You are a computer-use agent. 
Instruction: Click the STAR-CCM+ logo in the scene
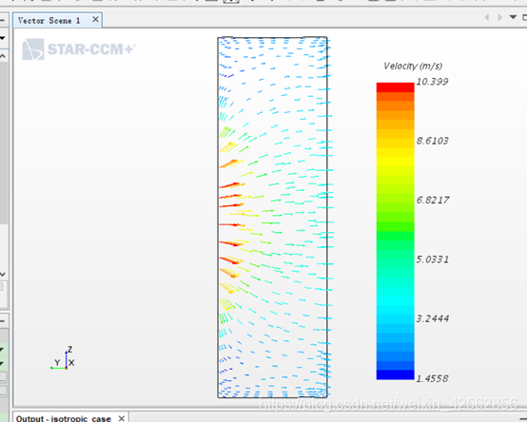[79, 49]
